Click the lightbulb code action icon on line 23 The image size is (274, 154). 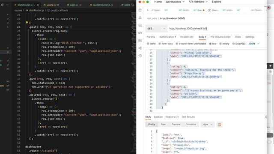pyautogui.click(x=27, y=23)
